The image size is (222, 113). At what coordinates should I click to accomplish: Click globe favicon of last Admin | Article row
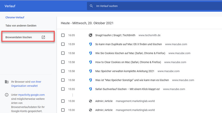(90, 110)
